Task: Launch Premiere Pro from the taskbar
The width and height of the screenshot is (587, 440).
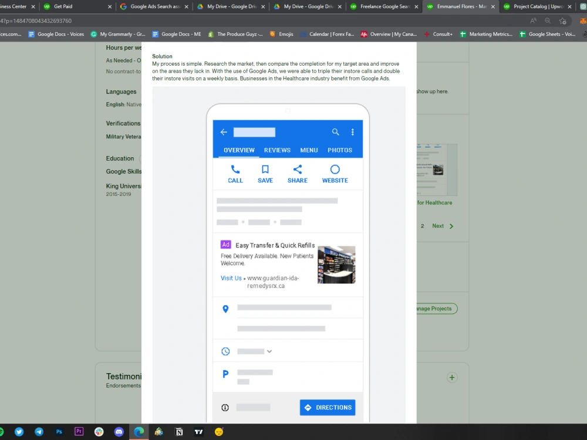Action: click(x=79, y=431)
